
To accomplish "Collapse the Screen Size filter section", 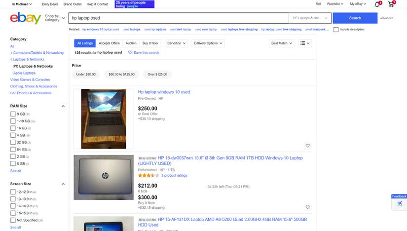I will point(63,184).
